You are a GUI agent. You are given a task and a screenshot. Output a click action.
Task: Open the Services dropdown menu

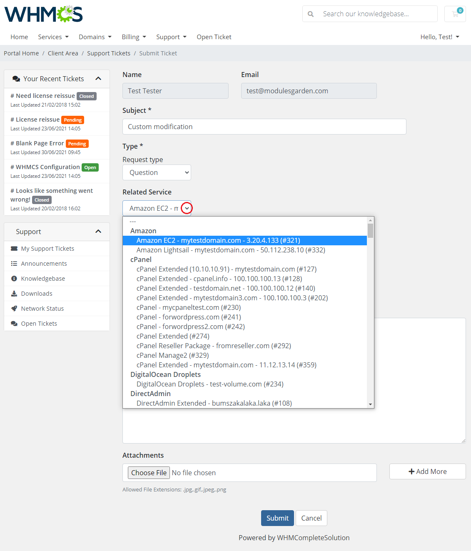click(x=53, y=37)
